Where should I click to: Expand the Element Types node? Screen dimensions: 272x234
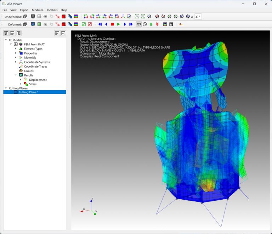coord(16,49)
